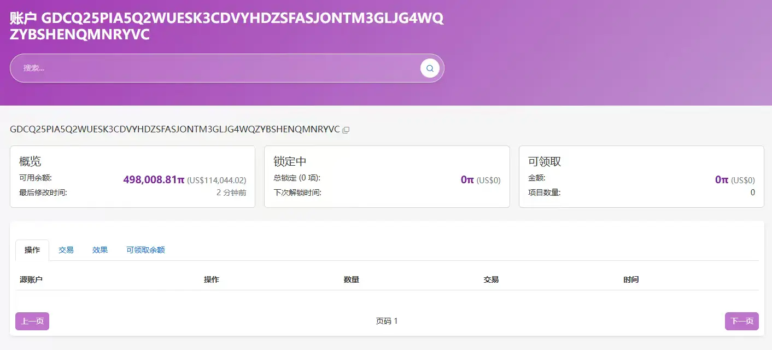Focus the 搜索 search input field

point(227,68)
